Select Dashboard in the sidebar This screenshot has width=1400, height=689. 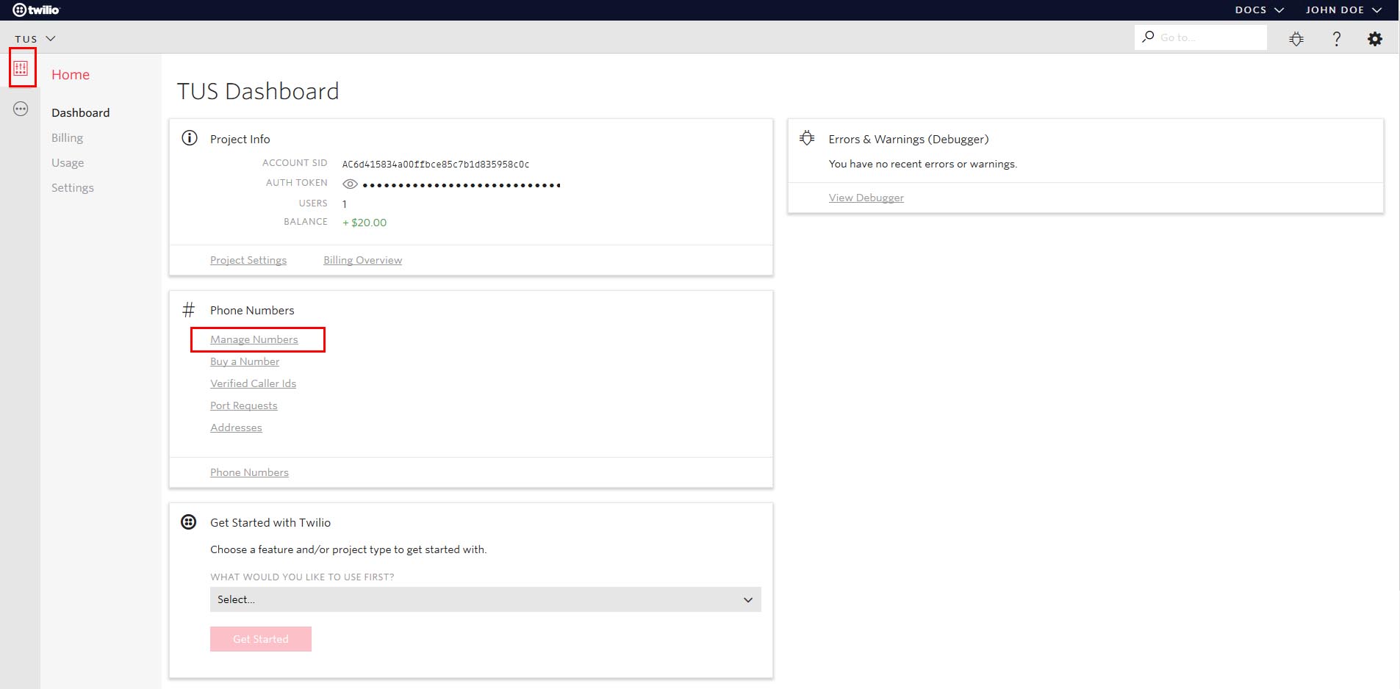click(x=80, y=112)
